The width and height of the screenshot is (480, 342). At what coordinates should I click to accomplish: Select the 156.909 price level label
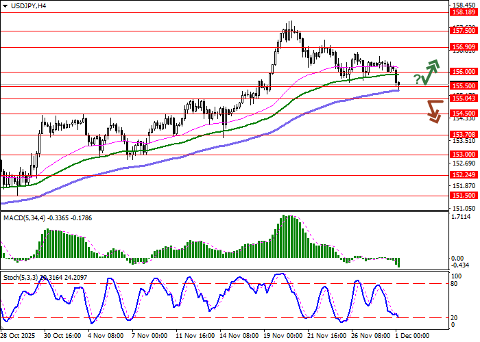point(463,47)
